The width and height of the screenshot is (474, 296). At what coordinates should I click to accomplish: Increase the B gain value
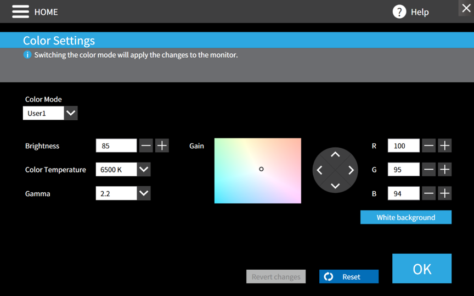tap(445, 193)
